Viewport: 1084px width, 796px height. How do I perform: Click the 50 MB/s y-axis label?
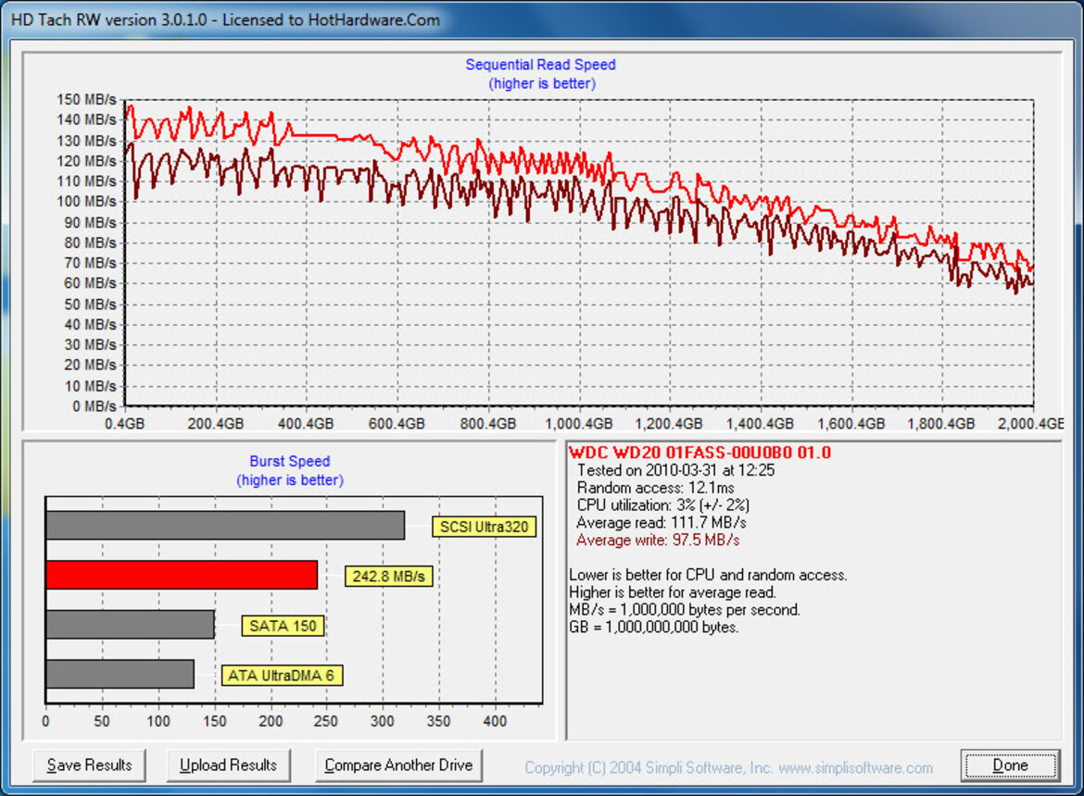[91, 305]
